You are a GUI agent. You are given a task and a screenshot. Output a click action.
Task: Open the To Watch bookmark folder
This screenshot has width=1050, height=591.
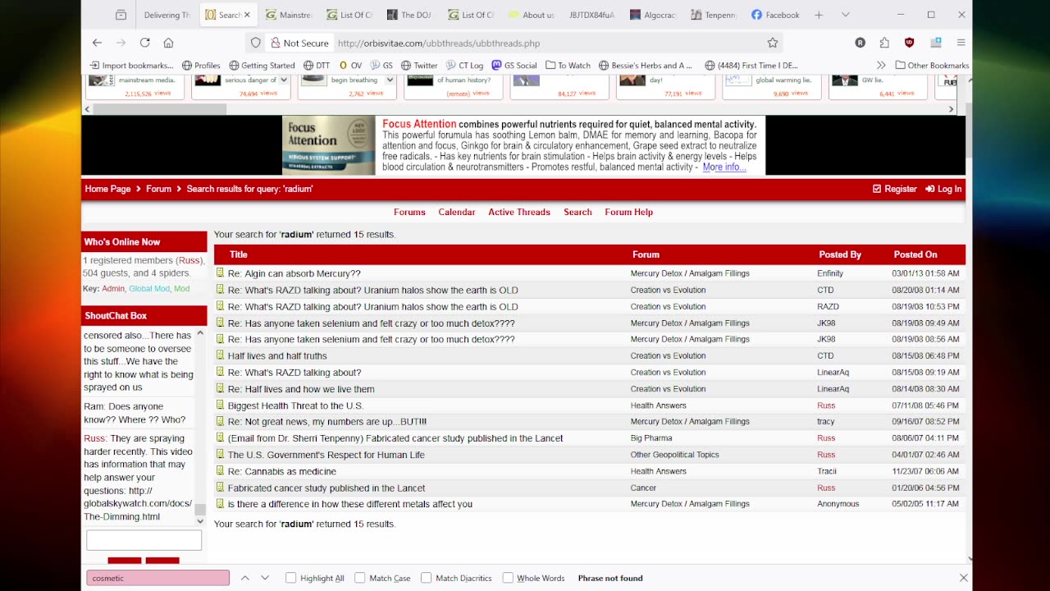click(568, 65)
